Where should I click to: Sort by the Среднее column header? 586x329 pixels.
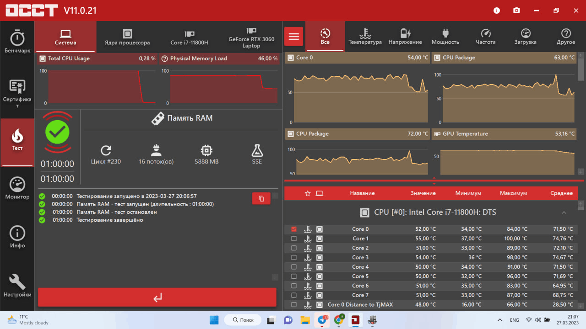(x=561, y=193)
